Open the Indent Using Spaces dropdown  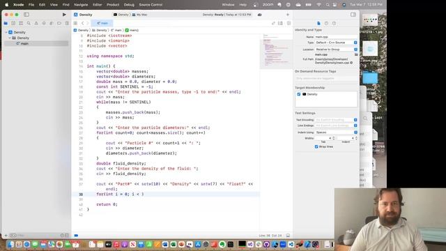(x=336, y=132)
